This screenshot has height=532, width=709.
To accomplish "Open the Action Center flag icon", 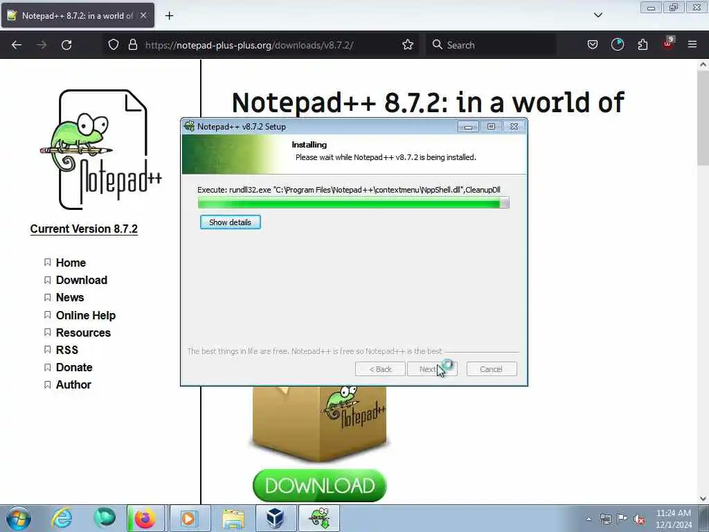I will [x=622, y=519].
